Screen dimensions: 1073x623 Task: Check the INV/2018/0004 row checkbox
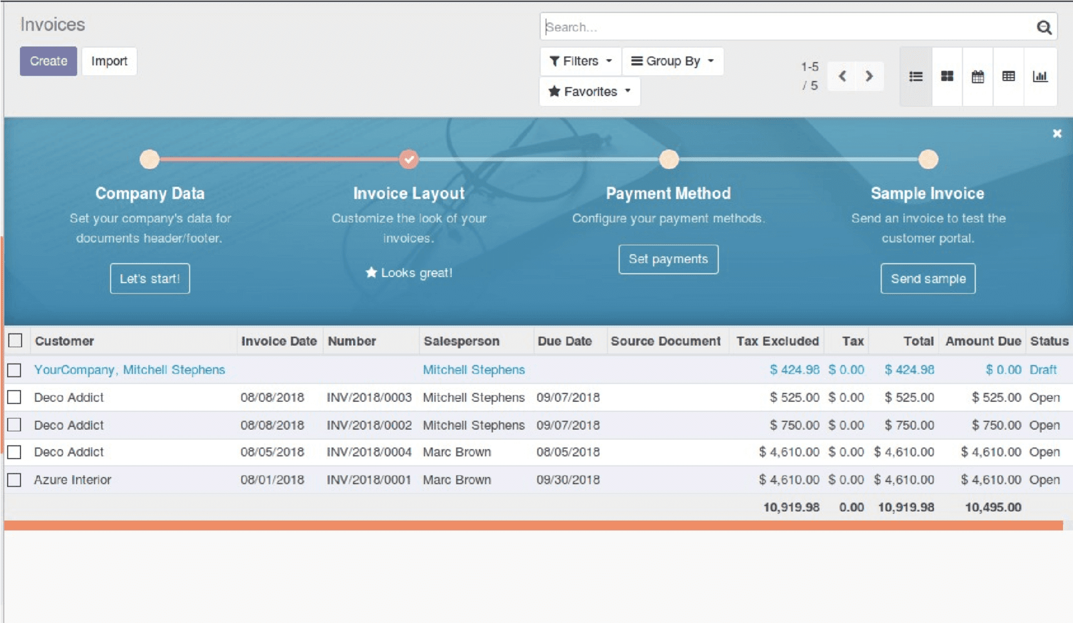14,452
